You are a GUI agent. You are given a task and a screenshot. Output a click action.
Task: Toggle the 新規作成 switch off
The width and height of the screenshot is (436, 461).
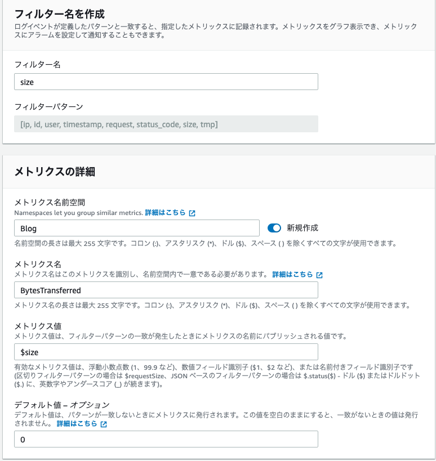pos(274,228)
